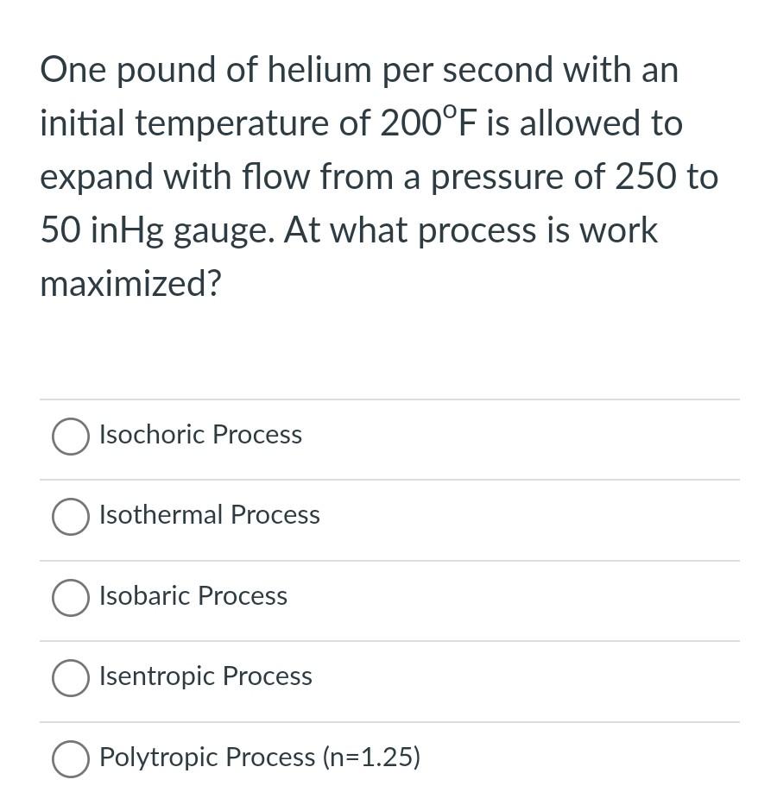Image resolution: width=777 pixels, height=811 pixels.
Task: Click the Polytropic Process (n=1.25) answer label
Action: pos(260,758)
